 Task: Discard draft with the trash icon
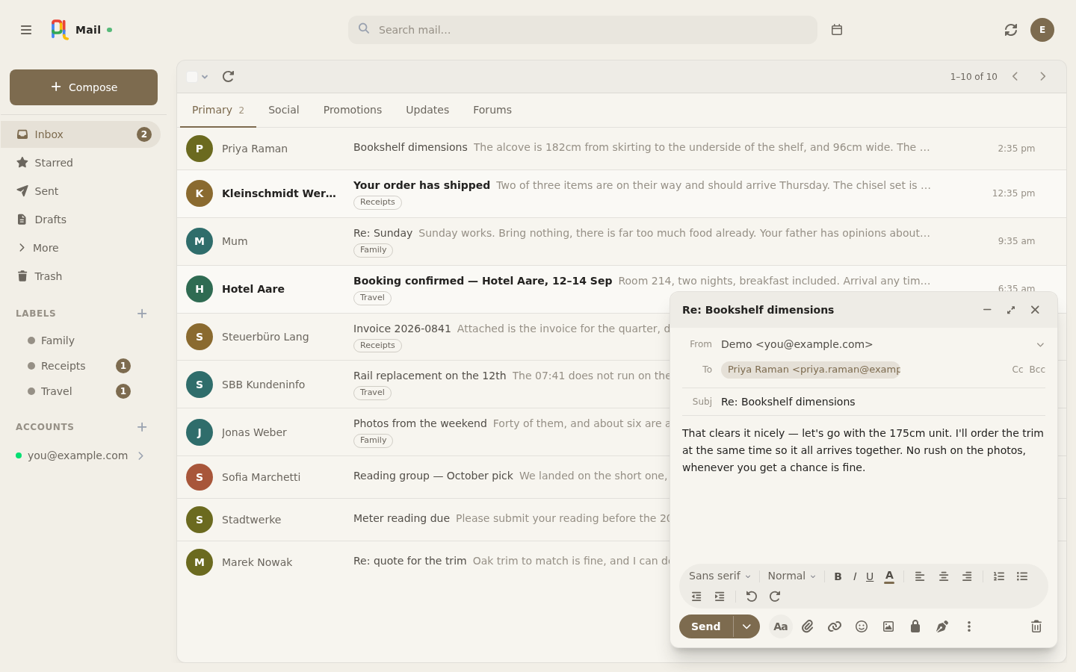pyautogui.click(x=1036, y=626)
